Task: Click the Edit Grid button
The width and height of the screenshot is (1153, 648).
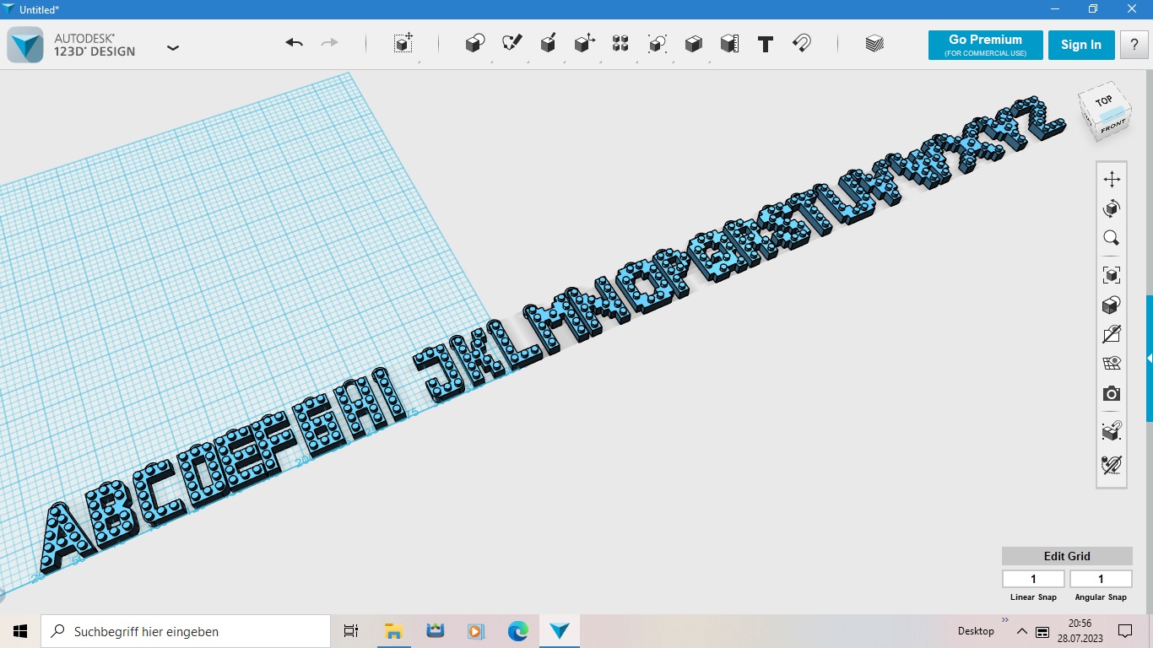Action: click(x=1067, y=556)
